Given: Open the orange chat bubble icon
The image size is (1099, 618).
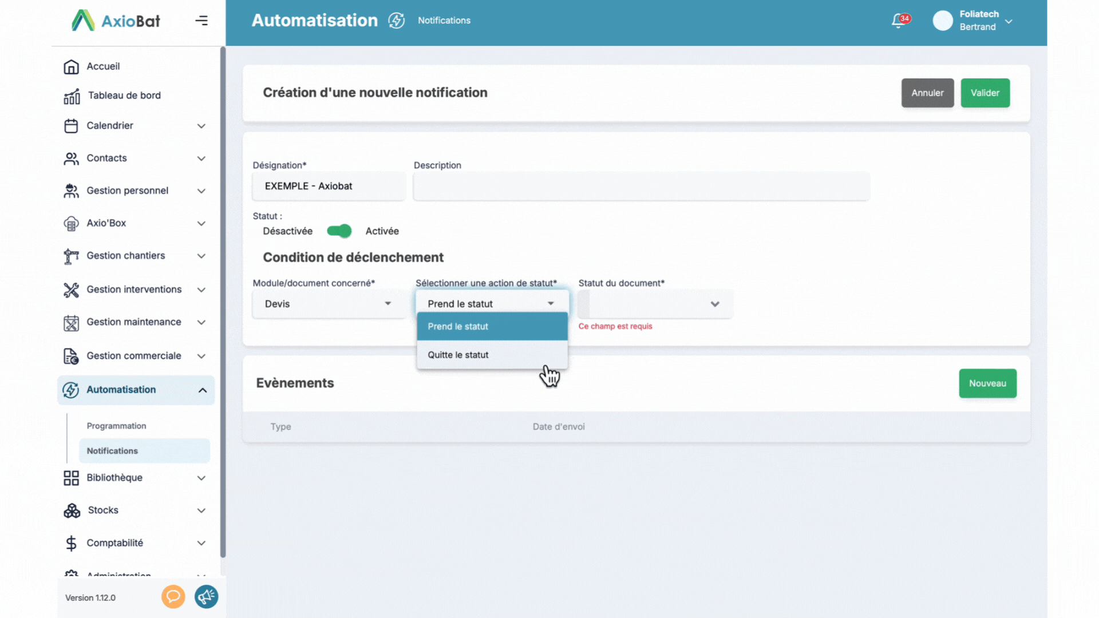Looking at the screenshot, I should (x=173, y=597).
